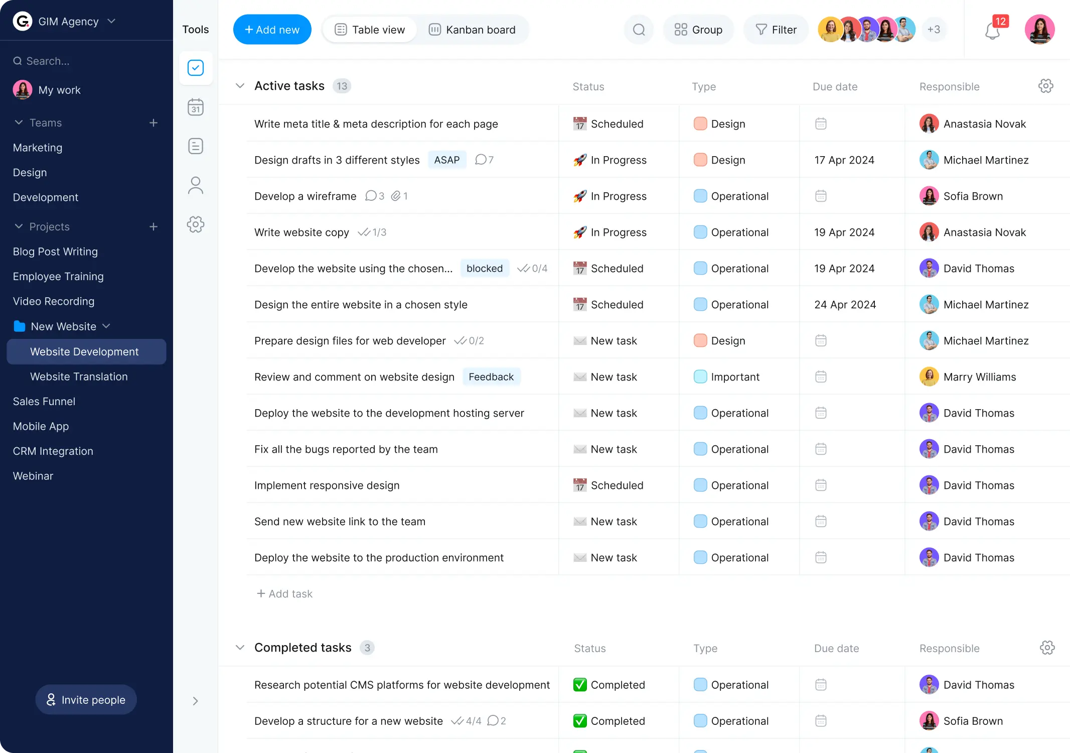The image size is (1070, 753).
Task: Open the People tool icon
Action: (196, 185)
